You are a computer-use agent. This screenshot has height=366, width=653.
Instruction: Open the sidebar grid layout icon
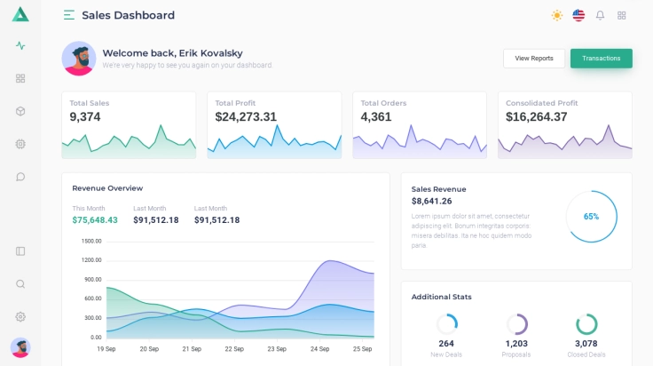click(x=20, y=78)
